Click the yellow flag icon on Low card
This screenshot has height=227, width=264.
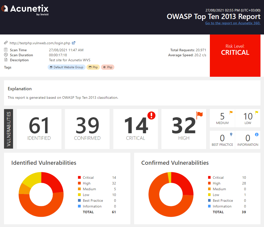coord(256,112)
